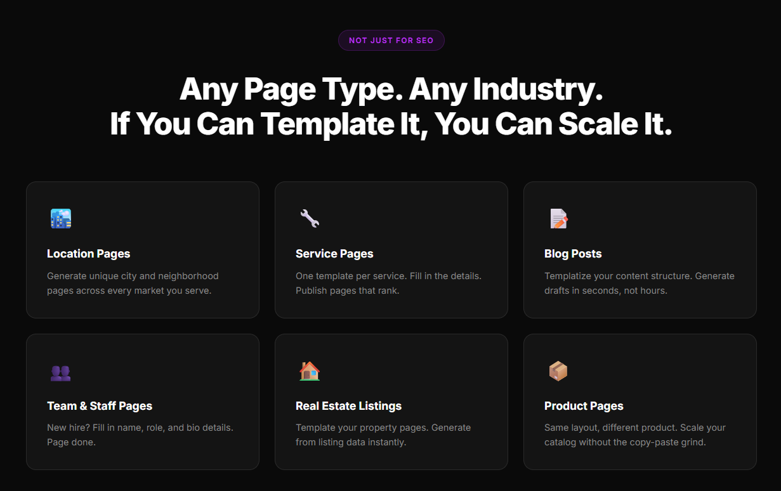This screenshot has width=781, height=491.
Task: Click the wrench icon above Service Pages
Action: [310, 219]
